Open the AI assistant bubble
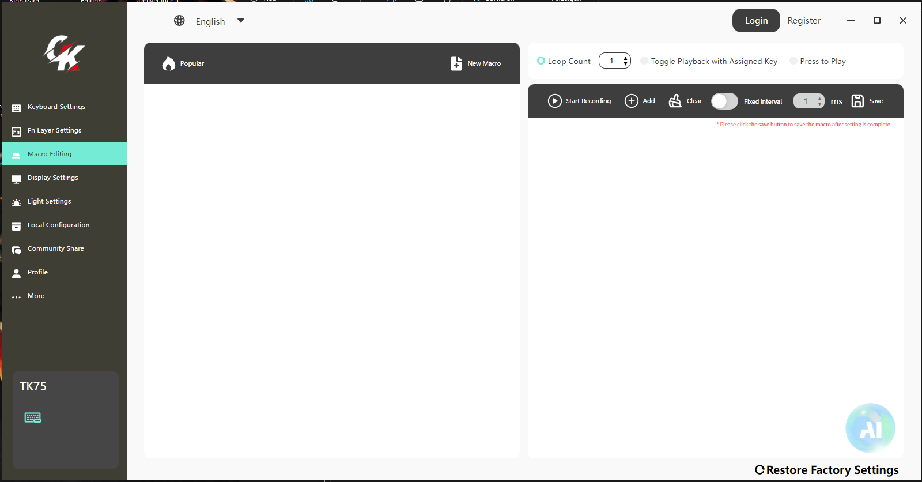The width and height of the screenshot is (922, 482). tap(870, 428)
